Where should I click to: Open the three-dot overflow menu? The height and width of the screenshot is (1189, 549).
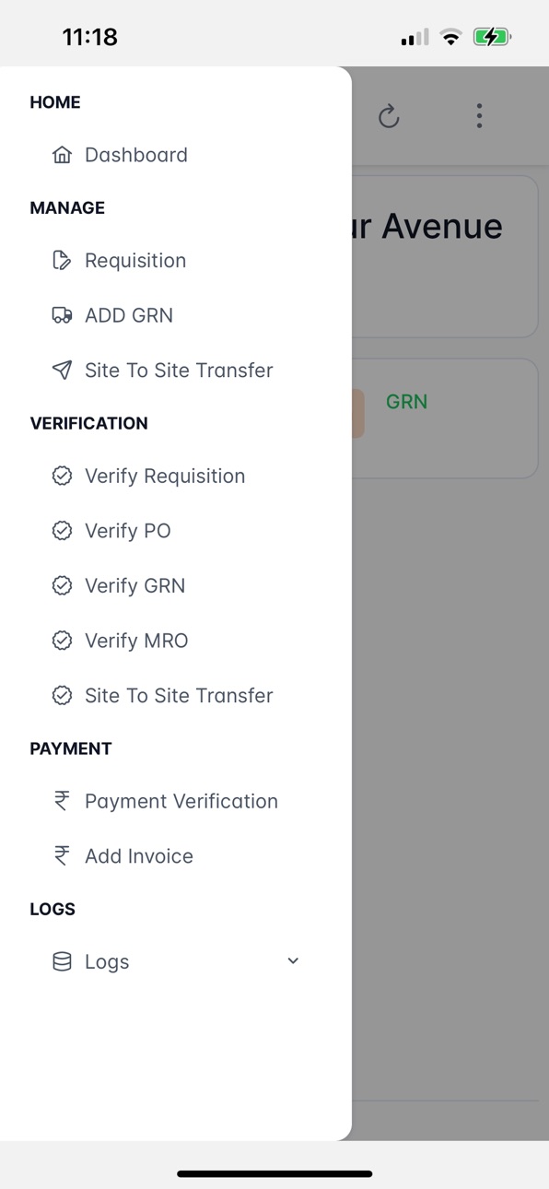point(479,115)
